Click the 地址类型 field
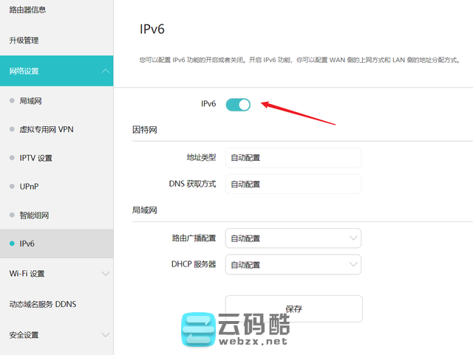 293,157
